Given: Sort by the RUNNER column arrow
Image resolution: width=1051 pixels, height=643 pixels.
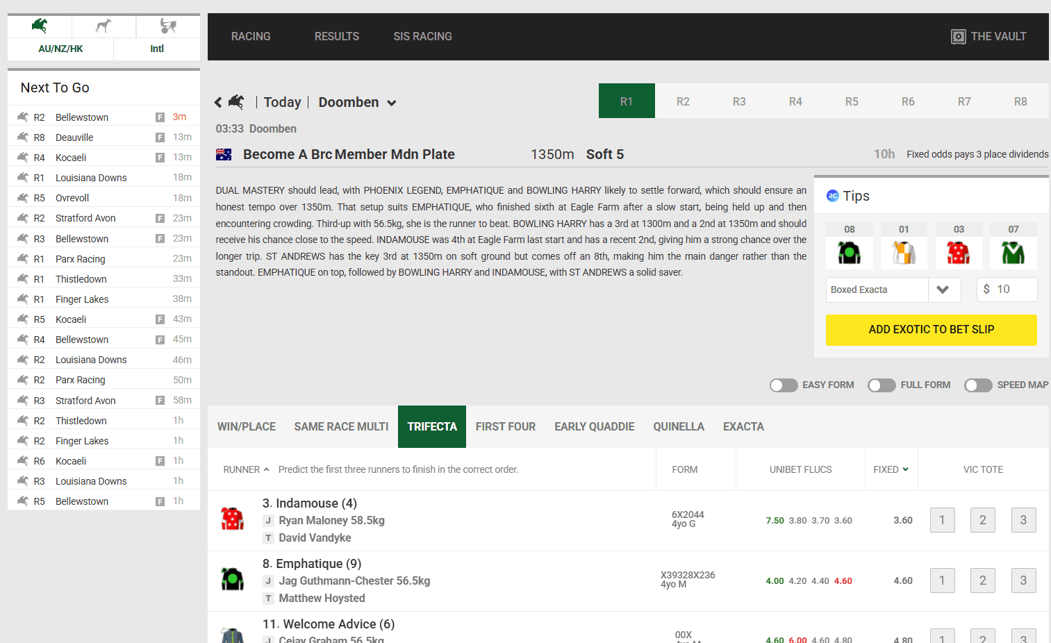Looking at the screenshot, I should 266,469.
